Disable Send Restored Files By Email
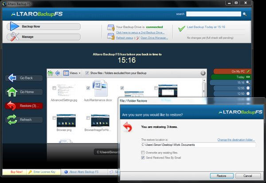Viewport: 266px width, 183px height. pyautogui.click(x=143, y=158)
